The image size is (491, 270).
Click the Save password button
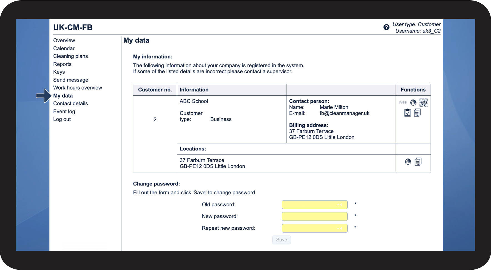point(281,240)
